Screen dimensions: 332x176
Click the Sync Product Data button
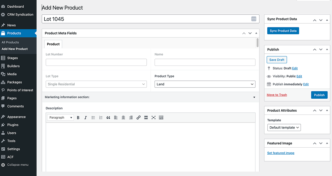[x=283, y=31]
